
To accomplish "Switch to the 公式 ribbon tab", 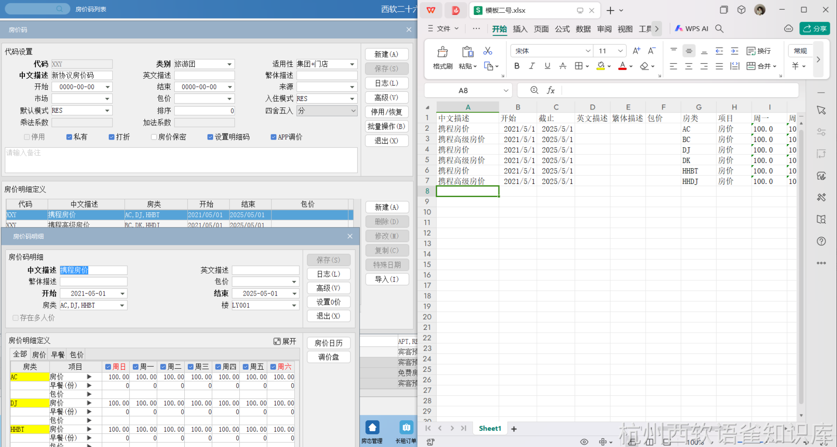I will click(562, 29).
